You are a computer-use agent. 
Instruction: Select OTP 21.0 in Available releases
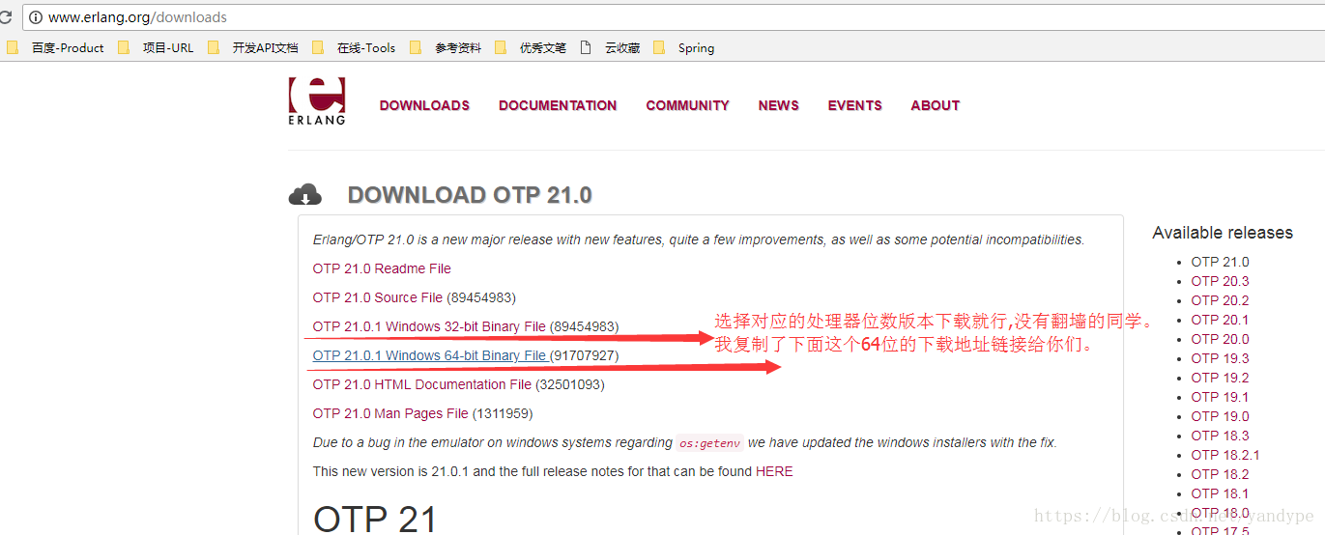[x=1220, y=262]
